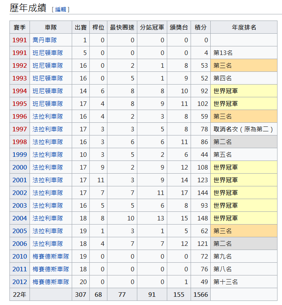The height and width of the screenshot is (305, 282).
Task: Select the 世界冠軍 cell in 1994 row
Action: click(x=244, y=91)
